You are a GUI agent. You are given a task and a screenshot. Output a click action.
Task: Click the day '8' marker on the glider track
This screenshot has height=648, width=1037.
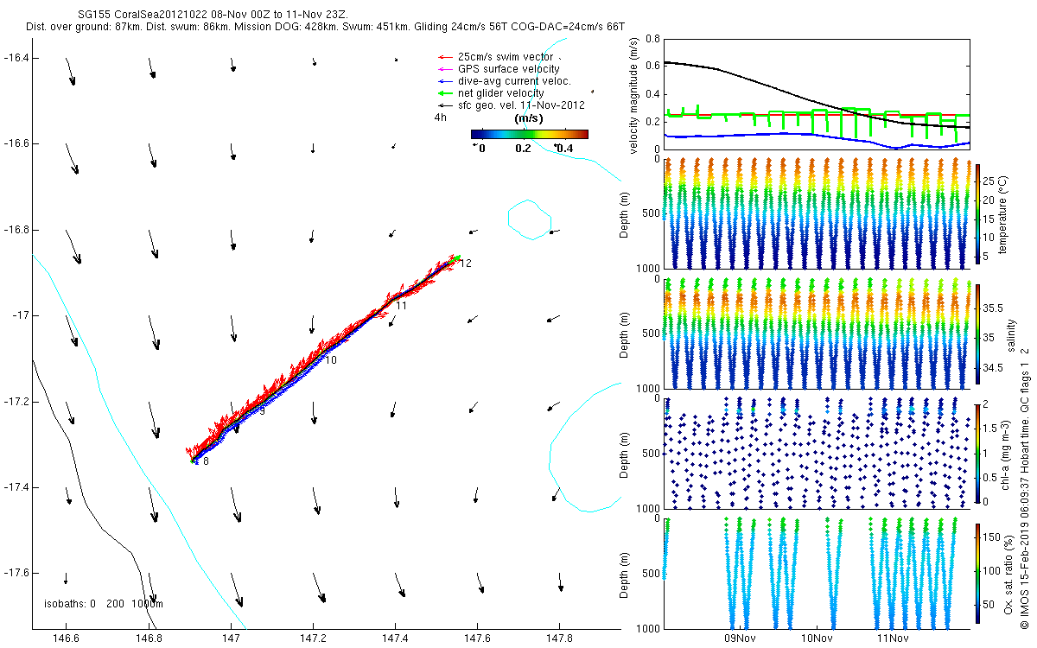(x=206, y=461)
